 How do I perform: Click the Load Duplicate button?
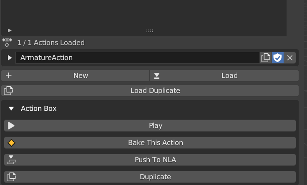[155, 90]
